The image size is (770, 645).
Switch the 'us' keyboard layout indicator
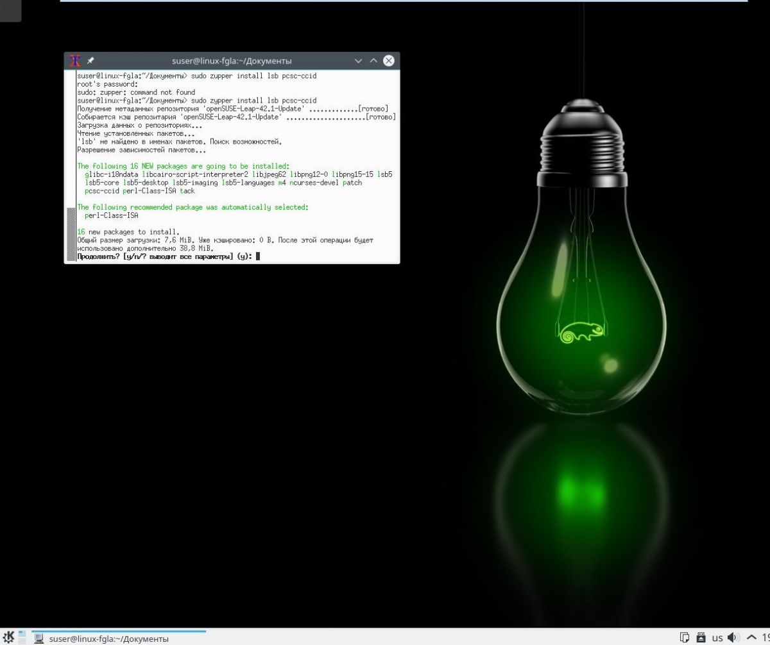(x=717, y=639)
